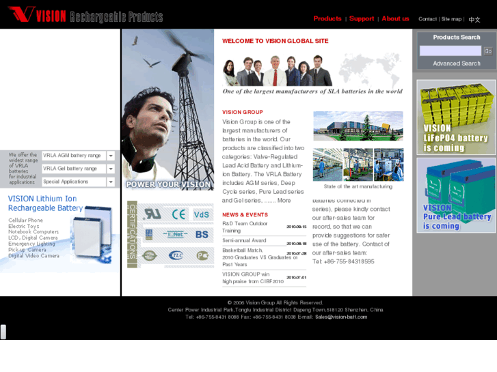Screen dimensions: 497x372
Task: Open the Support menu
Action: (x=362, y=18)
